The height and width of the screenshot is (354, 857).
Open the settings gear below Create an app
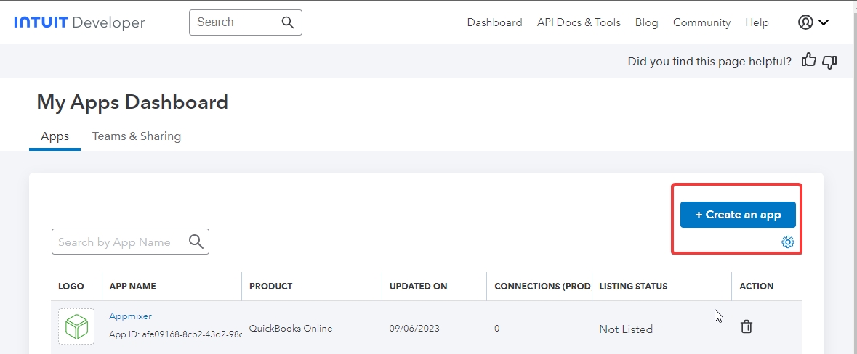pyautogui.click(x=788, y=242)
